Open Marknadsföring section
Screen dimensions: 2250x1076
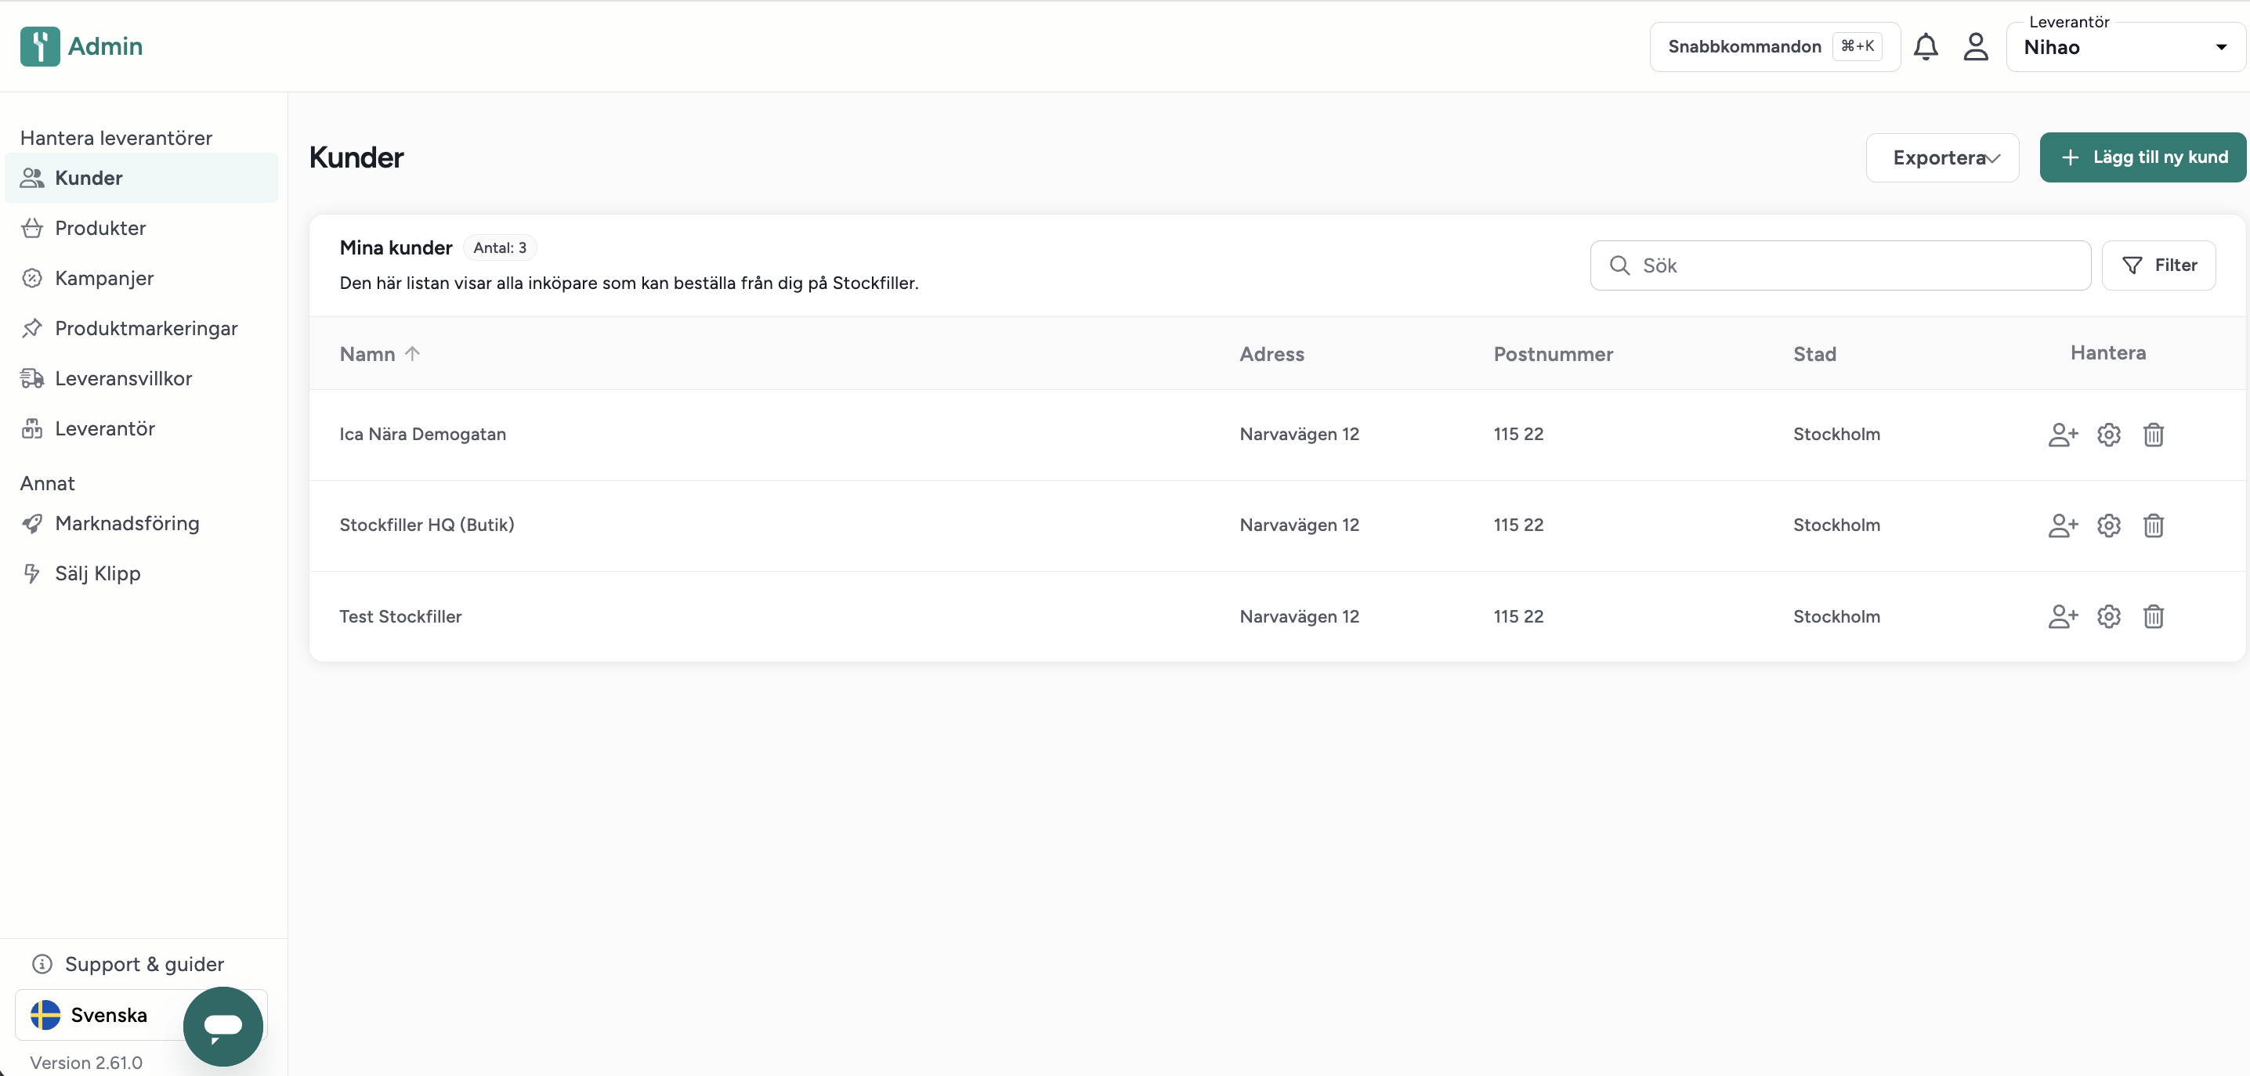point(142,523)
